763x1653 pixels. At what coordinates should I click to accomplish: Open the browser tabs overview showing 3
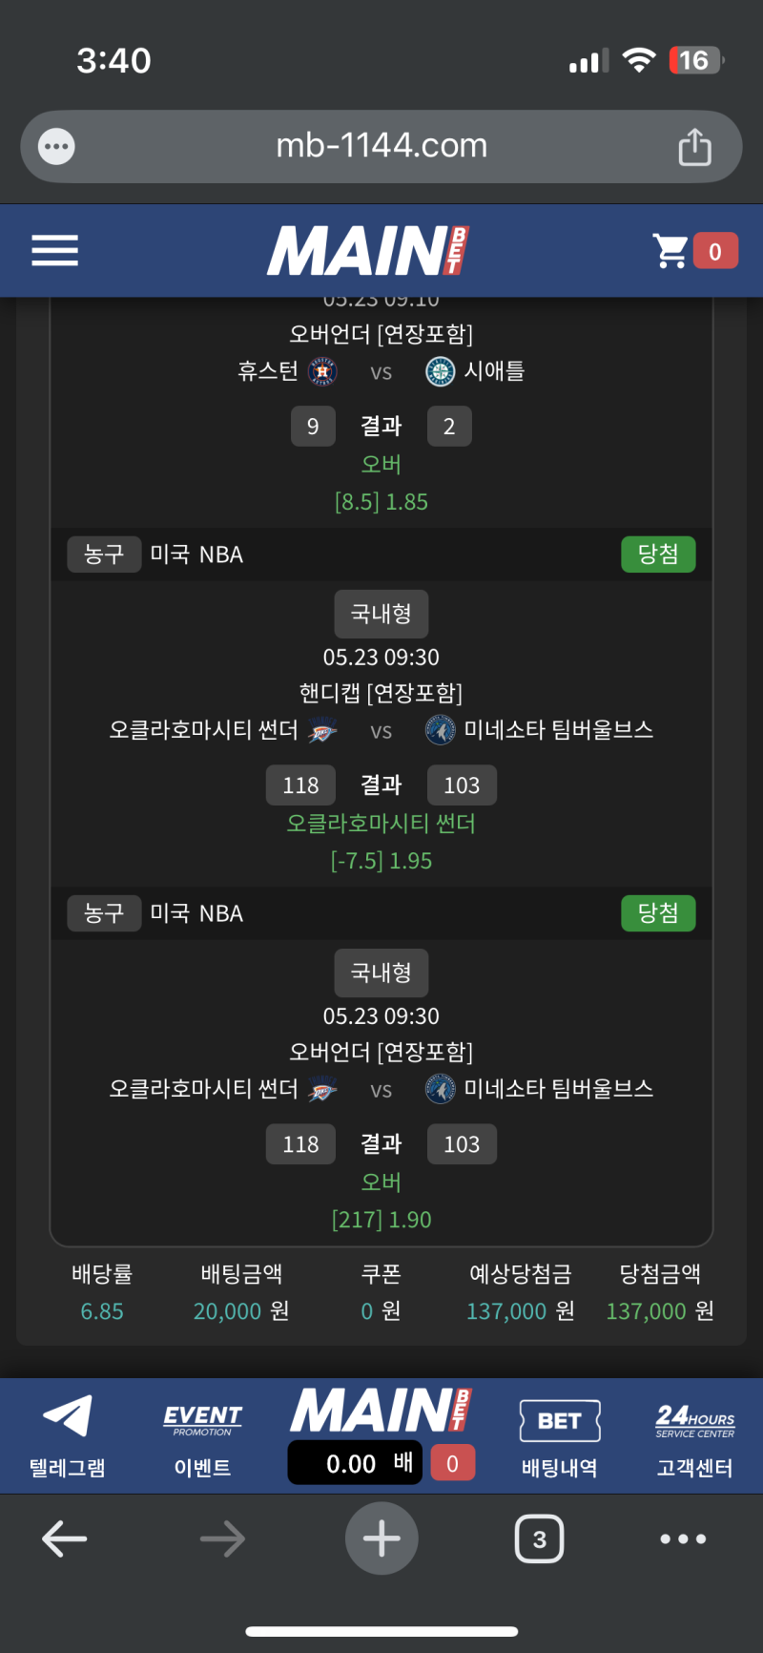539,1538
